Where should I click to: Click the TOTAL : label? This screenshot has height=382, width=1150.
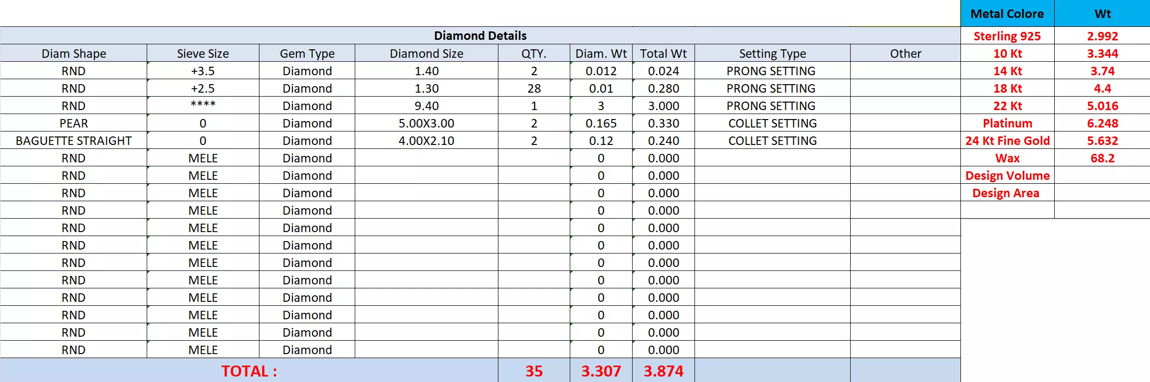point(249,371)
